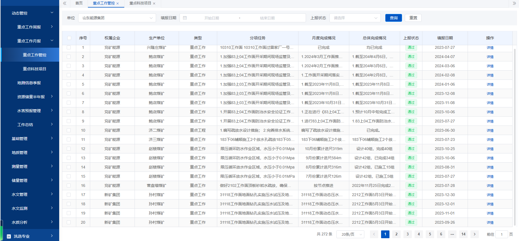Screen dimensions: 519x241
Task: Open 重点科技项目 in the sidebar menu
Action: 34,69
